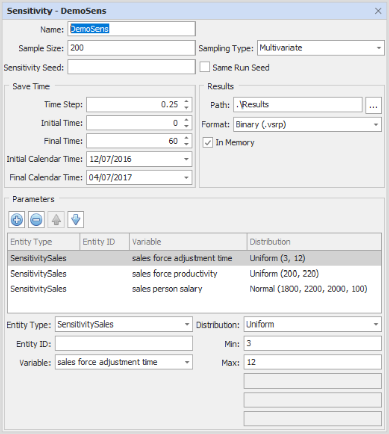Browse for results path with ellipsis button
This screenshot has width=389, height=434.
[x=373, y=105]
